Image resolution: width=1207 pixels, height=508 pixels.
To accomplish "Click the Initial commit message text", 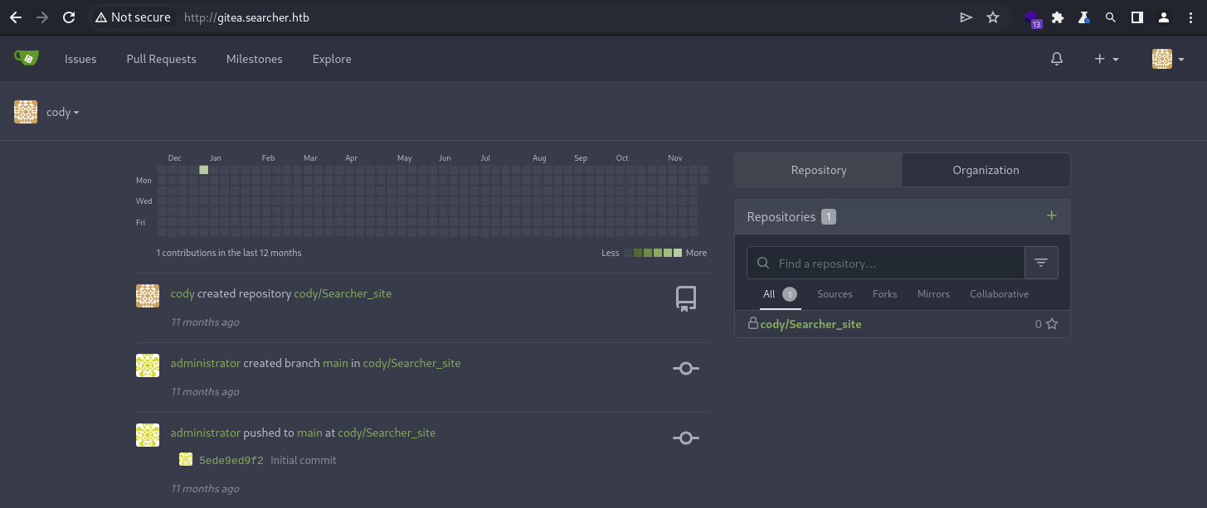I will pos(304,460).
